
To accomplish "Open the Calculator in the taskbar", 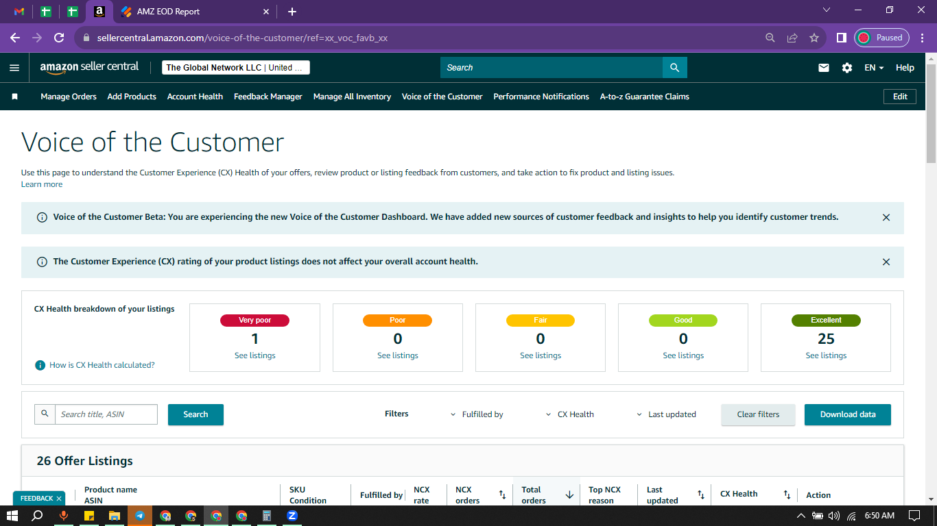I will coord(267,516).
